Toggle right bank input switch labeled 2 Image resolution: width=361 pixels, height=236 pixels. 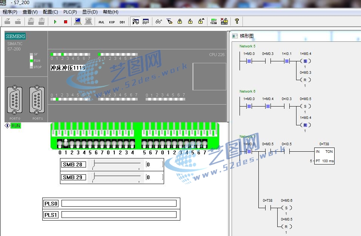click(175, 144)
